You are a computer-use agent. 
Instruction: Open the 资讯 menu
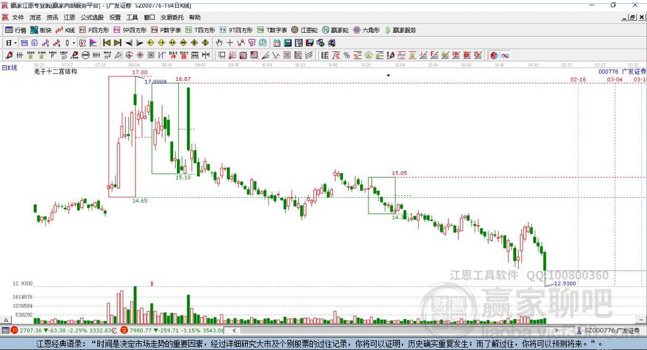pyautogui.click(x=52, y=17)
